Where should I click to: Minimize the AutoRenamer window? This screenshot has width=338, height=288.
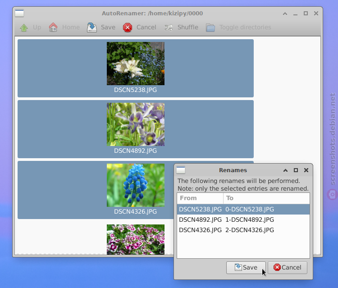click(x=295, y=14)
